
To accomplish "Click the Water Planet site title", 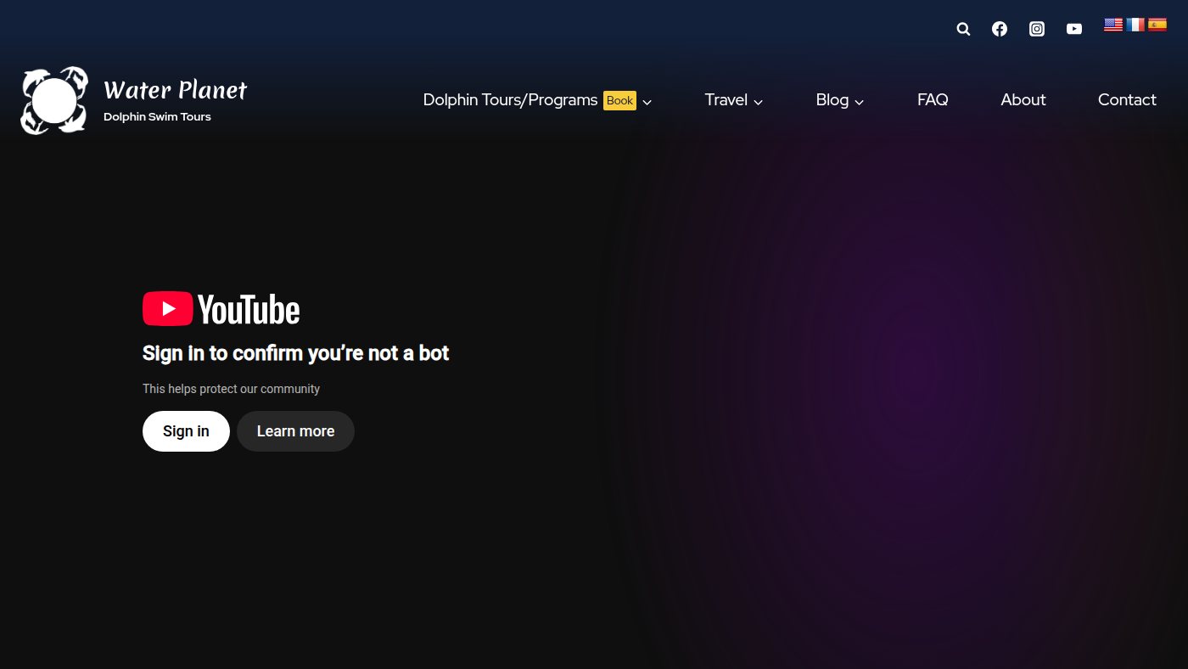I will point(175,90).
